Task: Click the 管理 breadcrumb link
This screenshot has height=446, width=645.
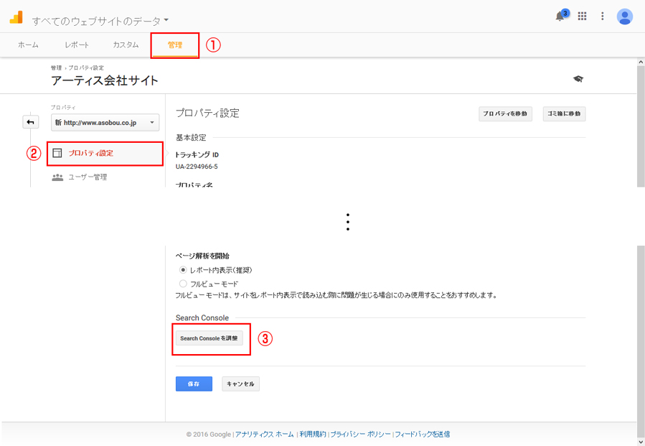Action: point(56,68)
